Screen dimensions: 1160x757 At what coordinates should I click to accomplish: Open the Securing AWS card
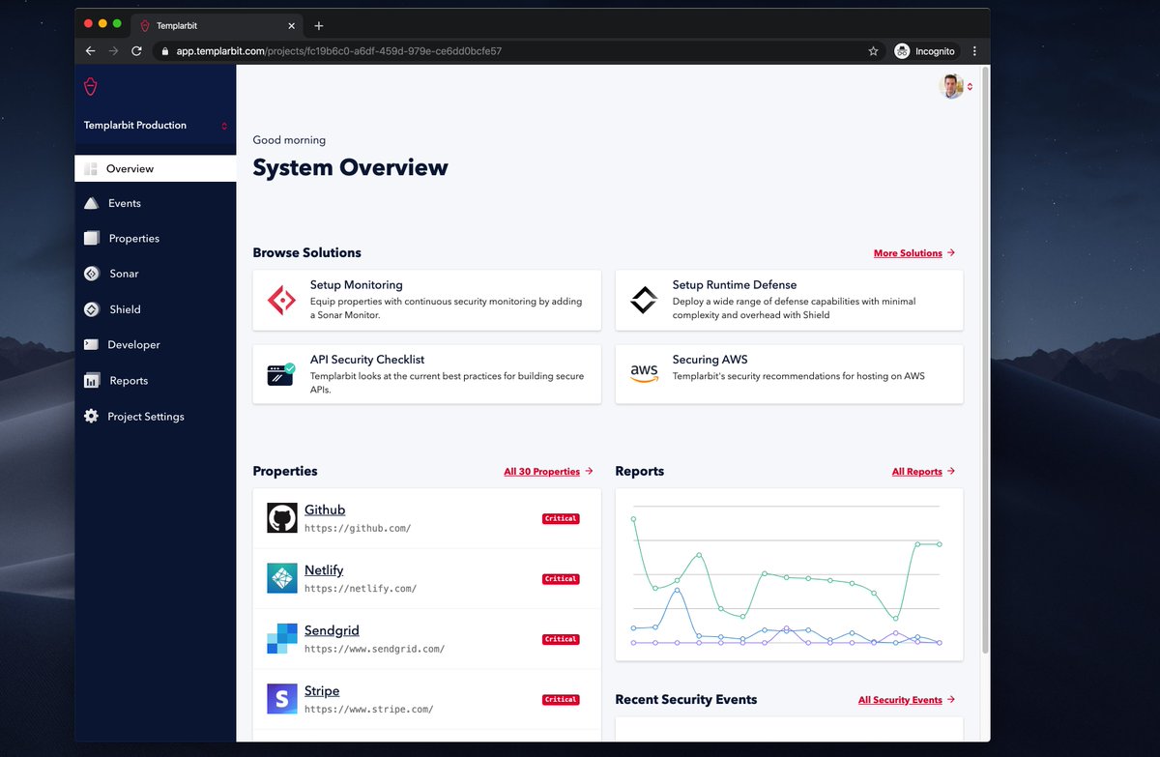point(789,374)
